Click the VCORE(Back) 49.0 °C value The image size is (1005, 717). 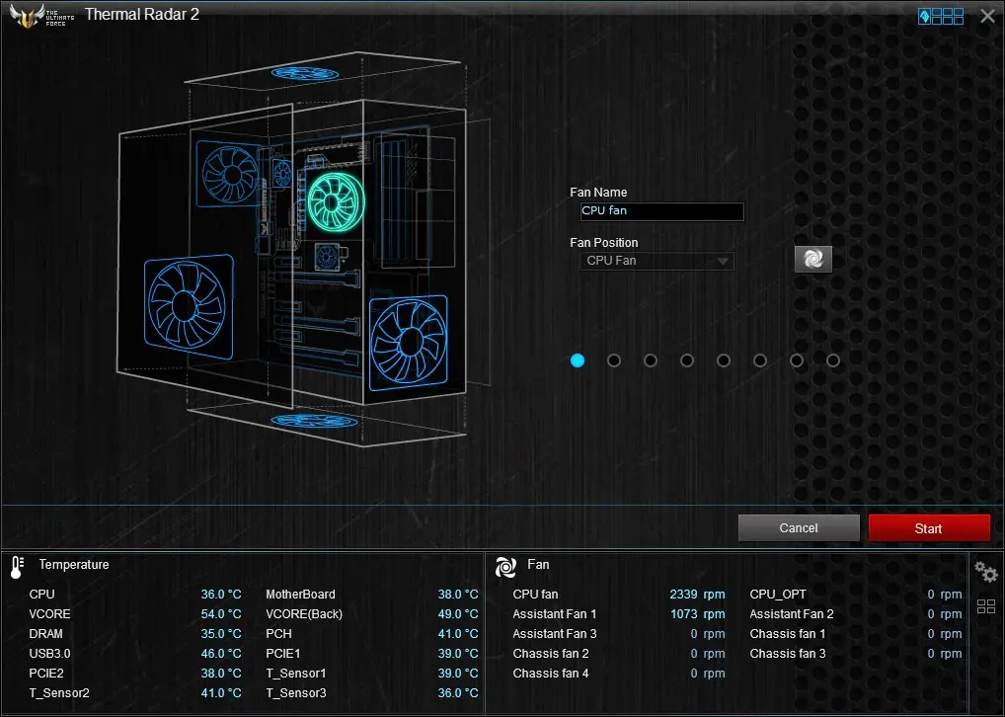pyautogui.click(x=458, y=614)
